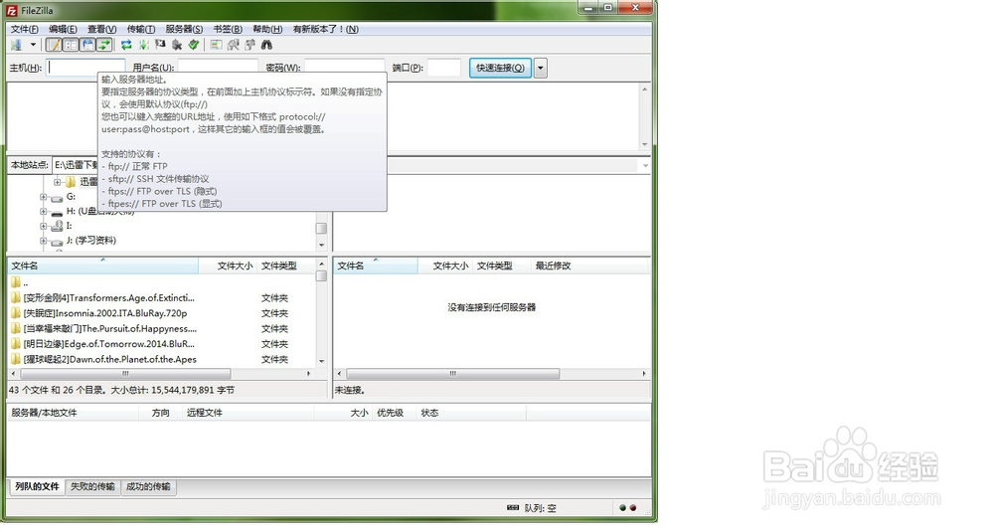Expand the H: drive tree node
This screenshot has height=532, width=994.
tap(43, 211)
